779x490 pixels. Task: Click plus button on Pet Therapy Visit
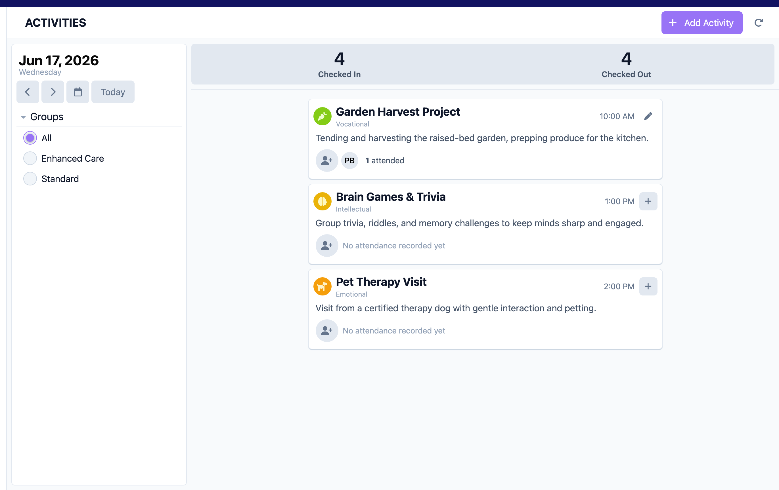click(x=648, y=286)
